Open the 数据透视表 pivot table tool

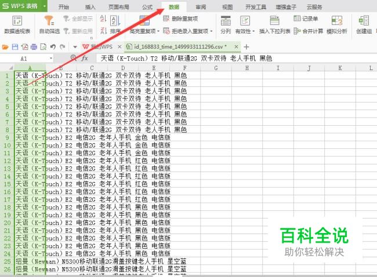coord(17,25)
